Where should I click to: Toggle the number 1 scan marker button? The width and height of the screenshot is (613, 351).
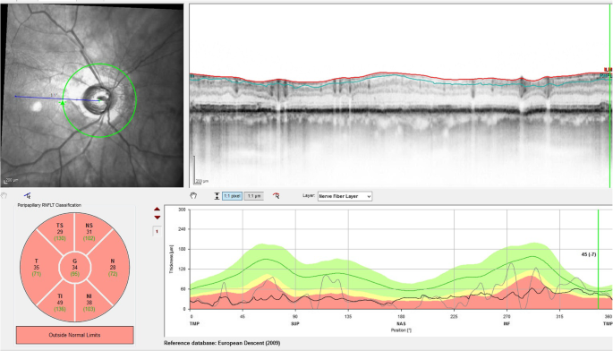(x=157, y=232)
